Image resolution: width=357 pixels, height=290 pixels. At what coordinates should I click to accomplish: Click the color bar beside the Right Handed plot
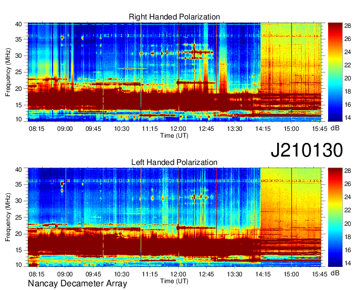click(335, 72)
